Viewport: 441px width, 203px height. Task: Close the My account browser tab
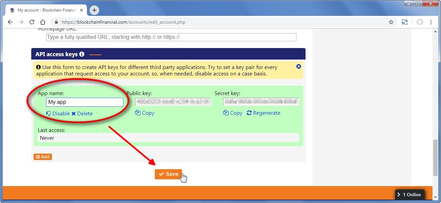click(x=81, y=10)
